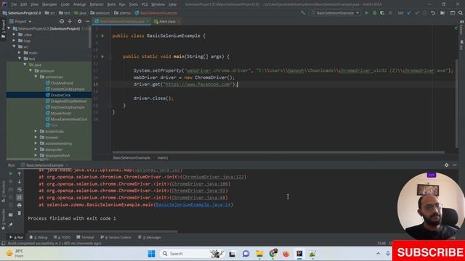Open Terminal tool window tab
Image resolution: width=465 pixels, height=261 pixels.
pyautogui.click(x=85, y=237)
